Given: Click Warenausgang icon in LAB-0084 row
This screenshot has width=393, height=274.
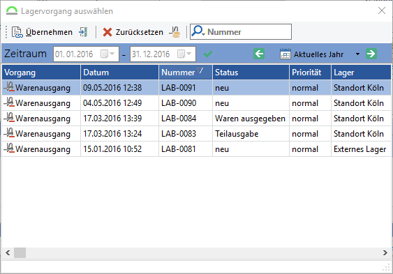Looking at the screenshot, I should click(9, 118).
